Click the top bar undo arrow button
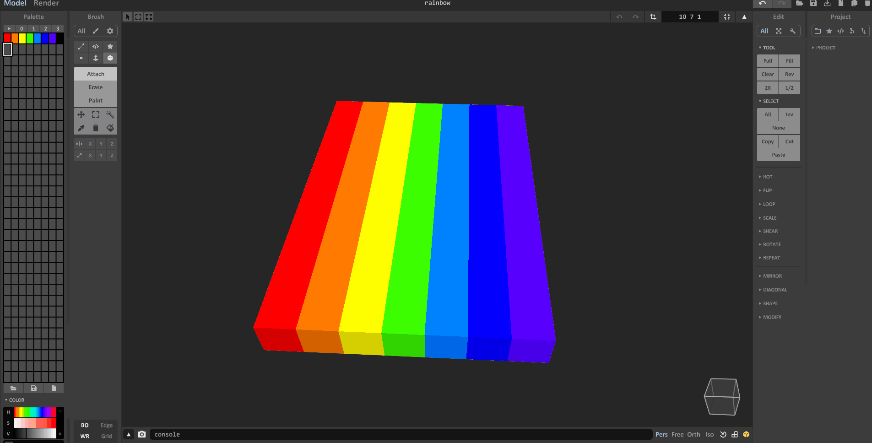This screenshot has width=872, height=443. [763, 3]
